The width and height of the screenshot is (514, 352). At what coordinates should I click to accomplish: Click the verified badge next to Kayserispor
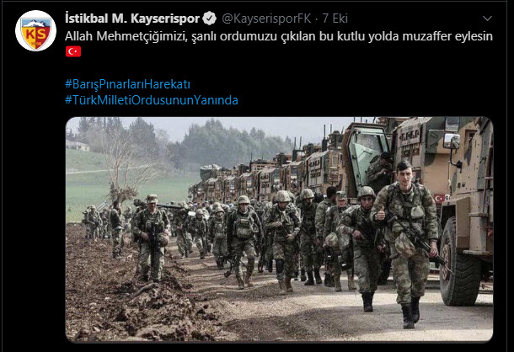[x=209, y=19]
